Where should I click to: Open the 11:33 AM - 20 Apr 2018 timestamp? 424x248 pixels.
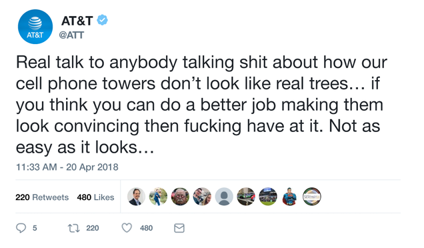pos(67,167)
